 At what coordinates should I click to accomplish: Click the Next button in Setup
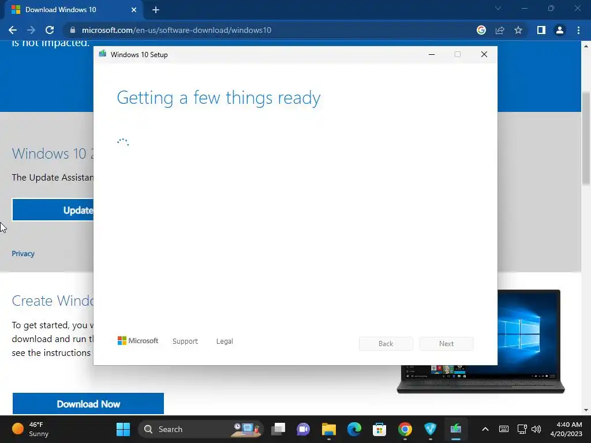pyautogui.click(x=446, y=344)
